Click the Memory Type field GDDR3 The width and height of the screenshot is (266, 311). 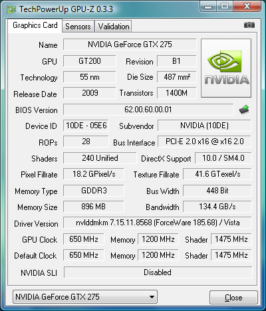pos(94,191)
